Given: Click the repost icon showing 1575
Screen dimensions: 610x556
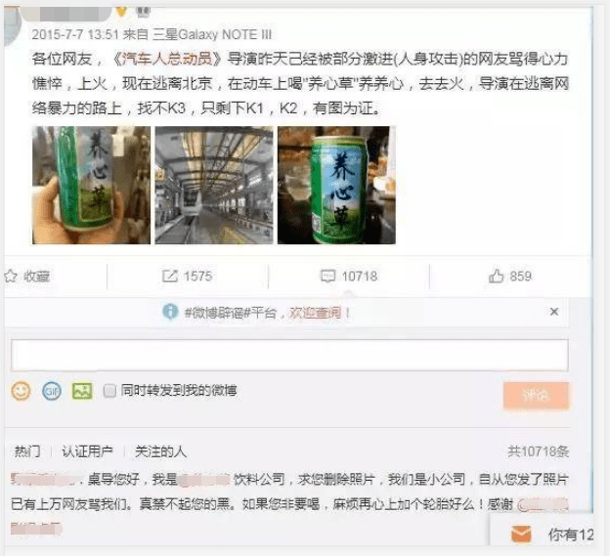Looking at the screenshot, I should point(170,277).
